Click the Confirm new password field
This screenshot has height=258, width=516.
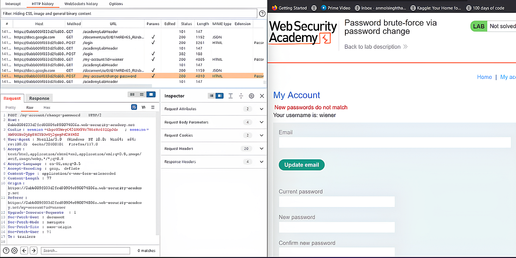[337, 252]
